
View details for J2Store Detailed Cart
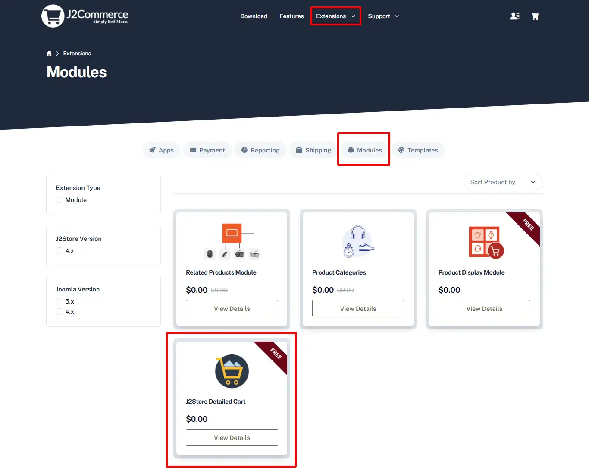coord(232,437)
